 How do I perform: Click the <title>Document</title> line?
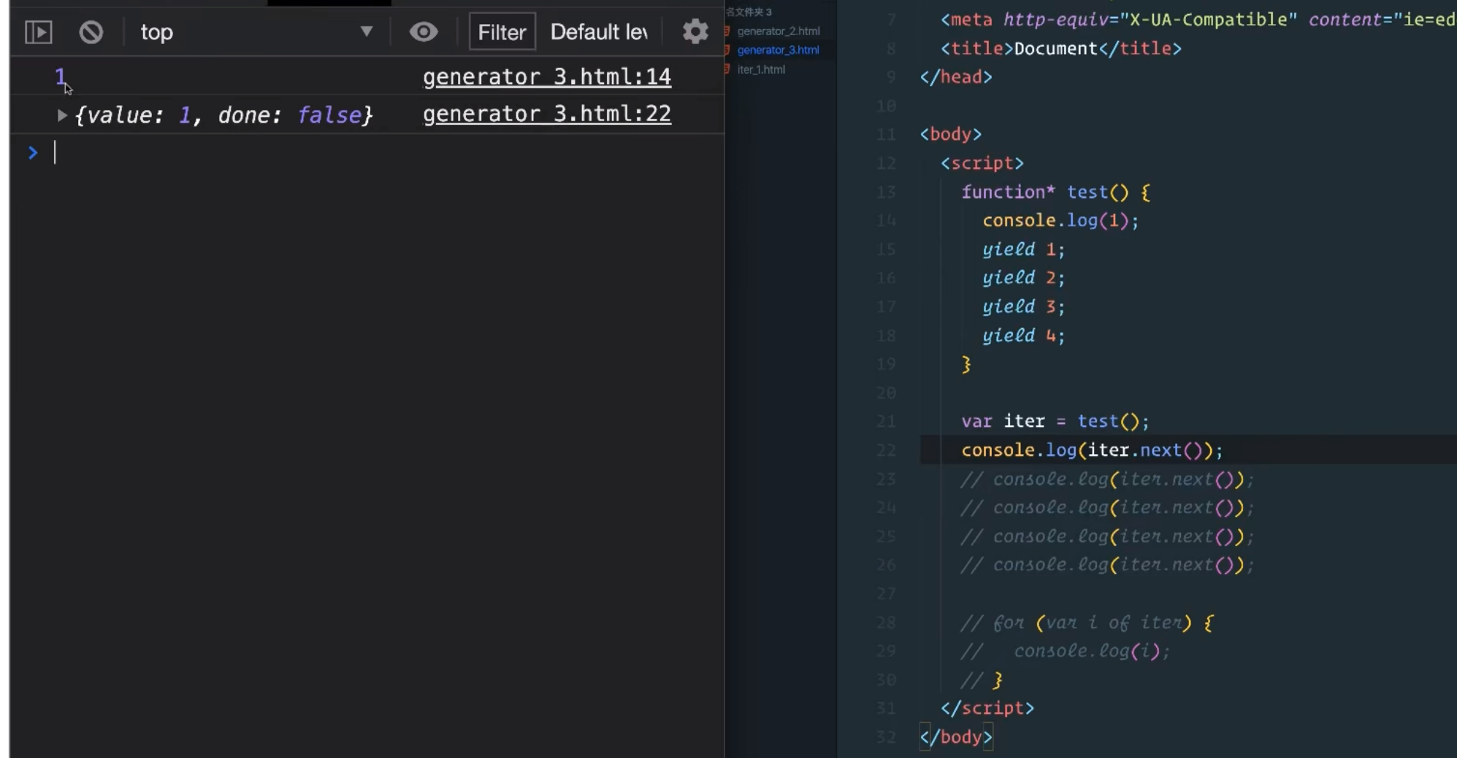coord(1061,48)
